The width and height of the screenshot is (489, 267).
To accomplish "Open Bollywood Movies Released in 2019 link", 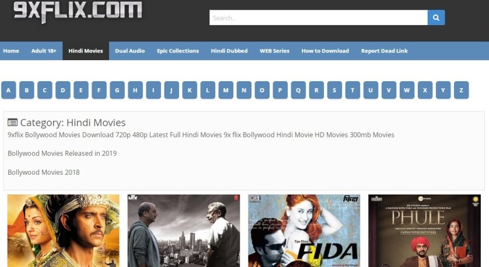I will [62, 153].
